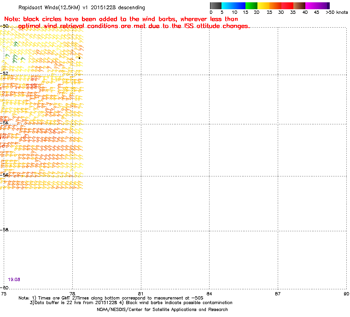Click the '90' longitude axis label
Image resolution: width=350 pixels, height=317 pixels.
[346, 294]
